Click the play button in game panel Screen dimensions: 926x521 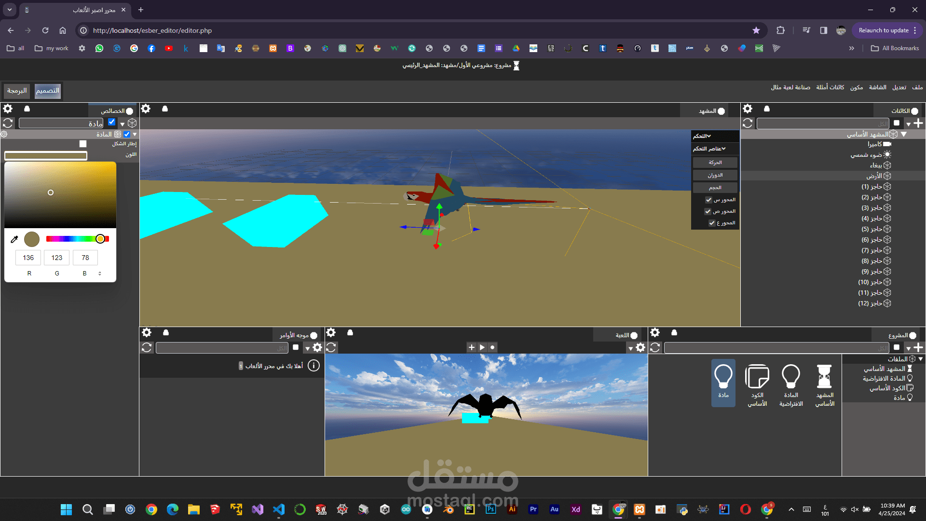tap(482, 347)
